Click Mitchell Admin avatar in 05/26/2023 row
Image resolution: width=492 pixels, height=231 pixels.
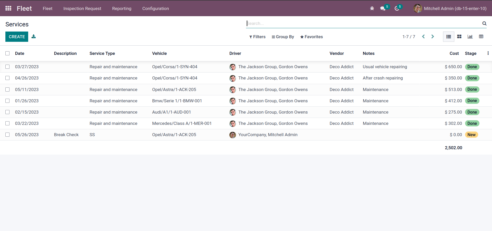pyautogui.click(x=233, y=135)
